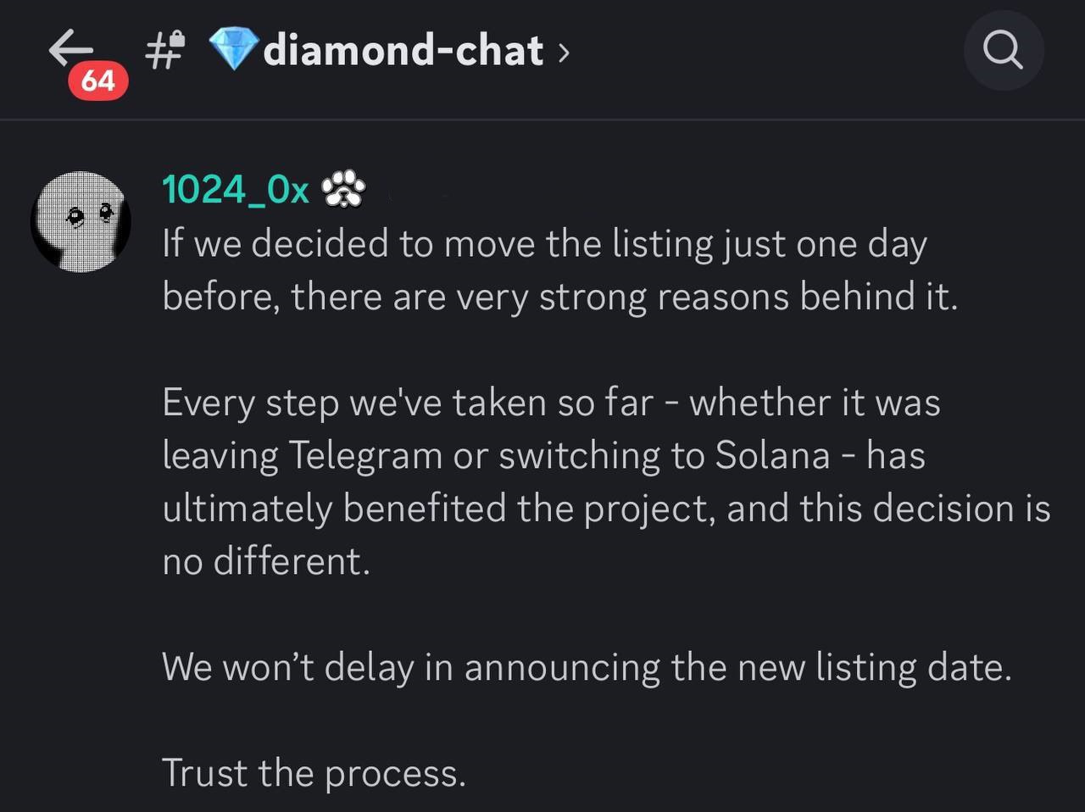
Task: Select the line starting 'If we decided'
Action: pos(544,244)
